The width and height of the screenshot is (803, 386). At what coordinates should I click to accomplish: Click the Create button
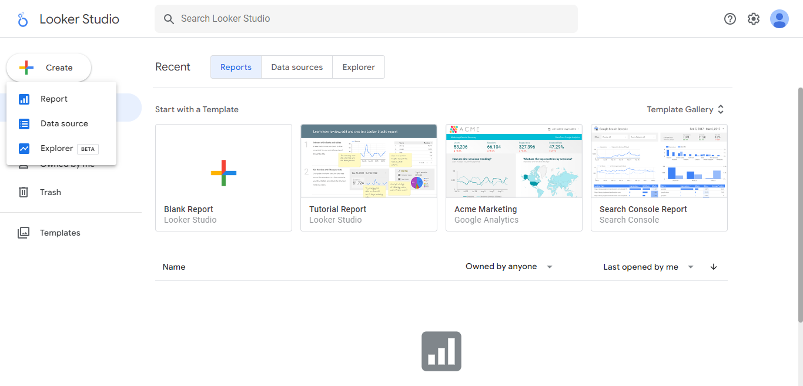point(49,68)
